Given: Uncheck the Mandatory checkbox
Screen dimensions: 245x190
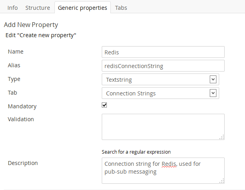Looking at the screenshot, I should click(x=104, y=105).
